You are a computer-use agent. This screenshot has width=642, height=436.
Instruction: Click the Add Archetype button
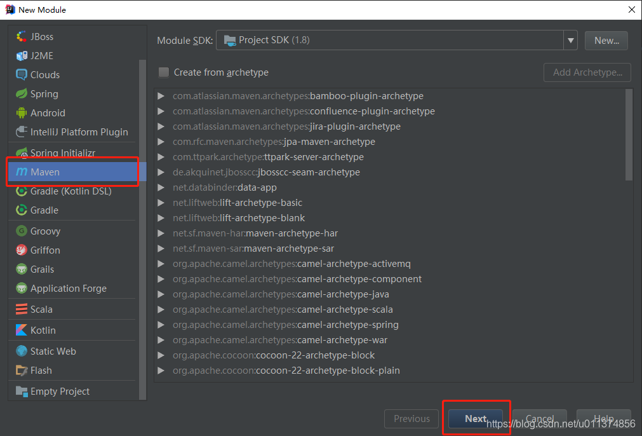point(587,72)
